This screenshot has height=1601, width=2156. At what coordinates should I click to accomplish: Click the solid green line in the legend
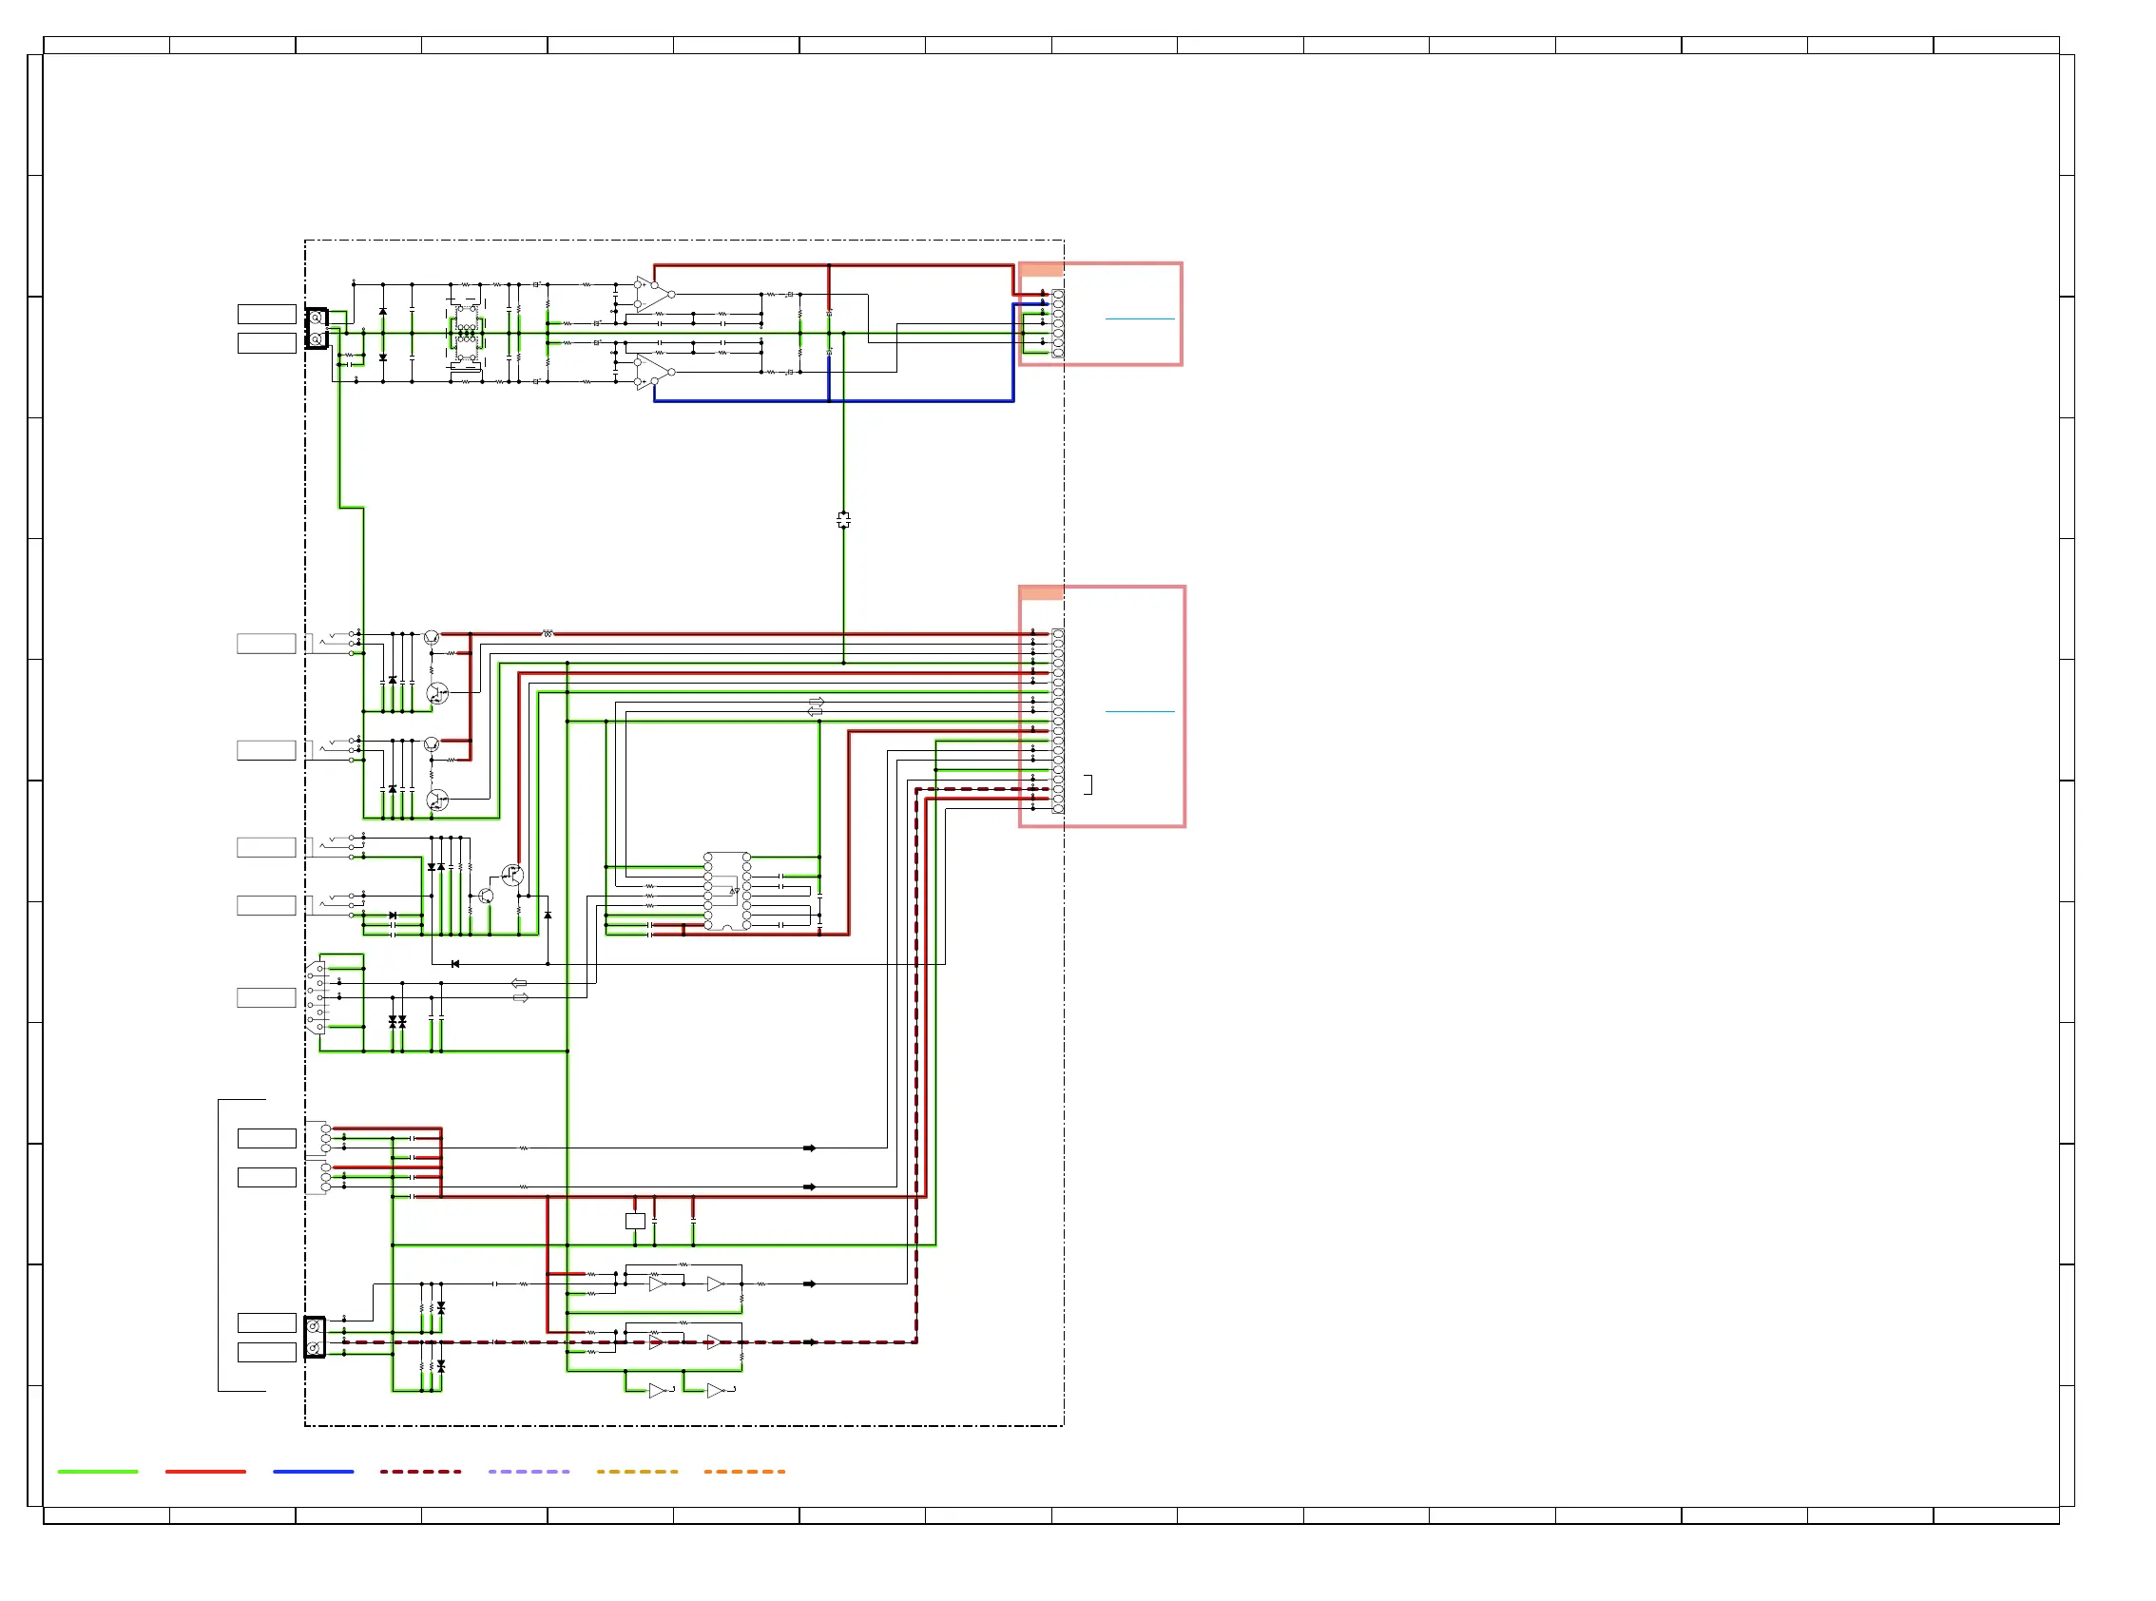[x=98, y=1471]
